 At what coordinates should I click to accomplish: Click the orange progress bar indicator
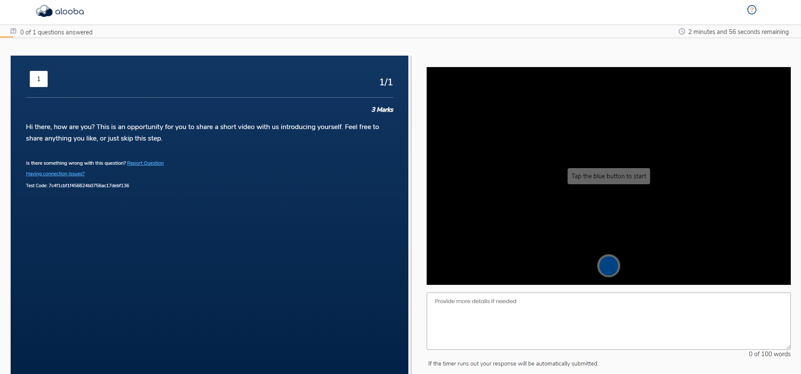coord(6,37)
